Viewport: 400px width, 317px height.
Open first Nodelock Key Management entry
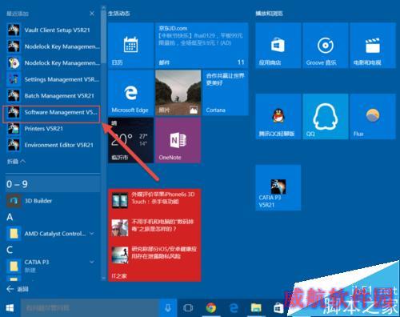[x=53, y=46]
